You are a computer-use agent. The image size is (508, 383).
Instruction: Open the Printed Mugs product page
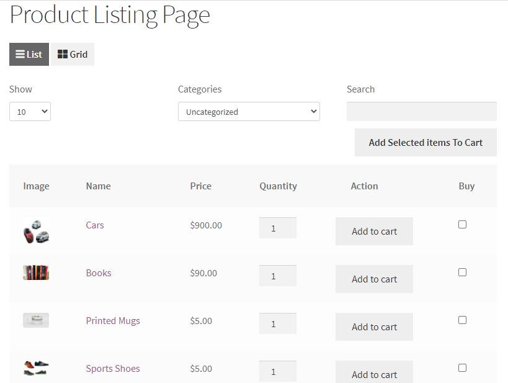[x=113, y=320]
